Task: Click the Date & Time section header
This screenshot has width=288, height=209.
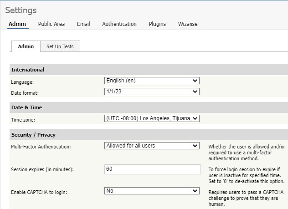Action: coord(149,107)
